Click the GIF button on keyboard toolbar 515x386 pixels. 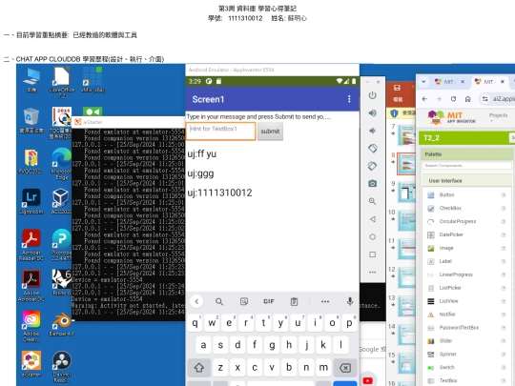pos(268,301)
